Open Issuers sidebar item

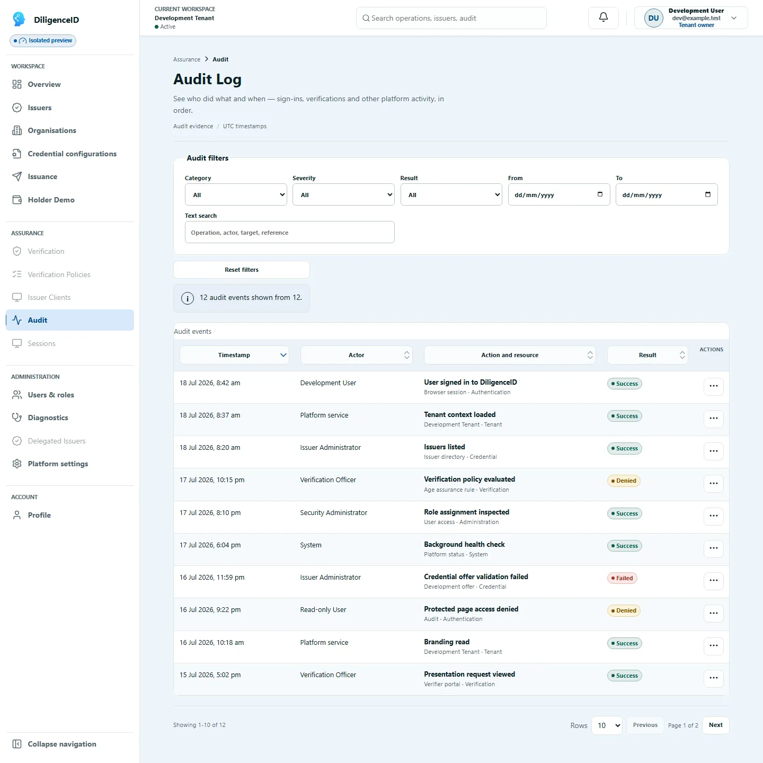(x=70, y=108)
